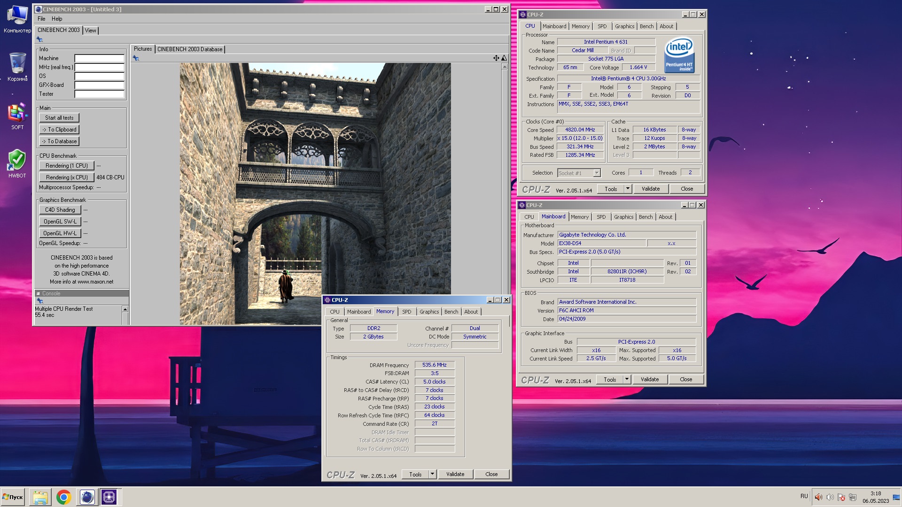Viewport: 902px width, 507px height.
Task: Click the pin icon under CINEBENCH 2003 tab
Action: pyautogui.click(x=39, y=39)
